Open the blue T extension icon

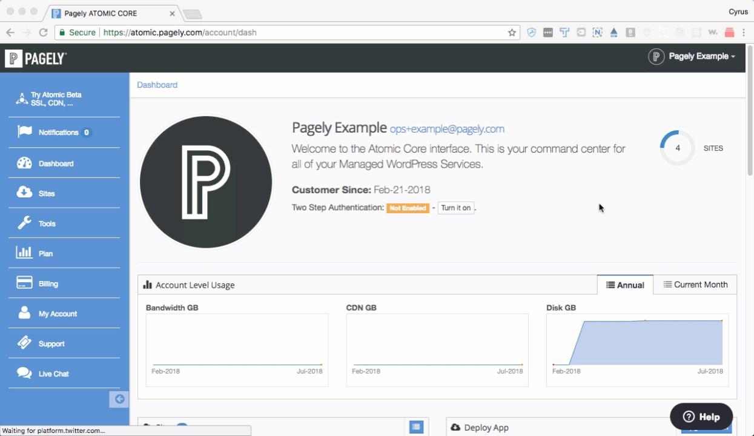[x=564, y=33]
